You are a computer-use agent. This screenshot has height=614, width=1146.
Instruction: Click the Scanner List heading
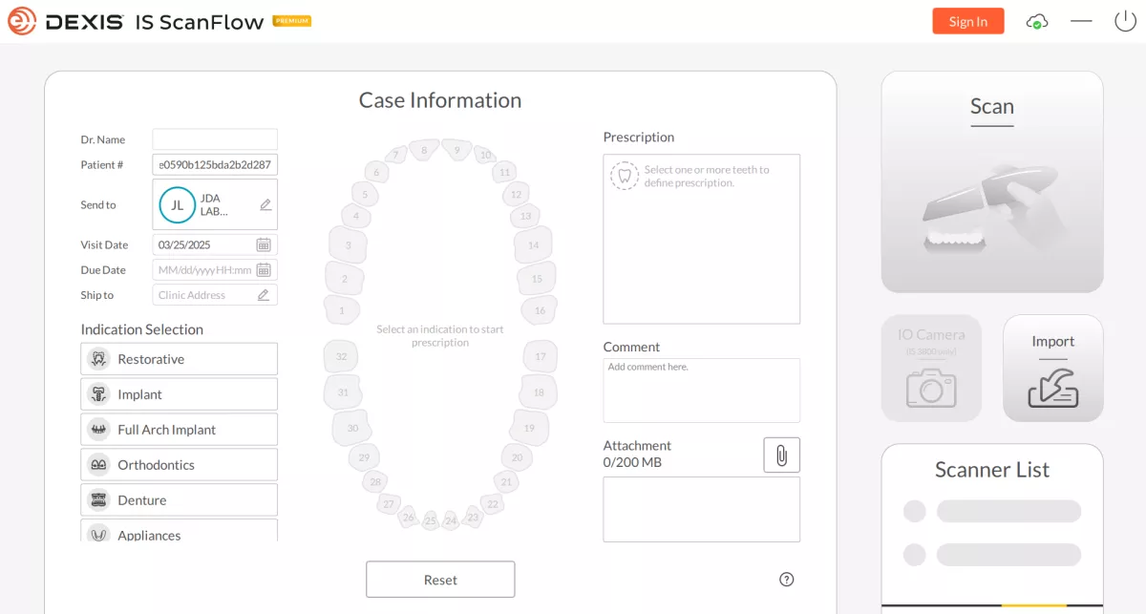[x=992, y=470]
